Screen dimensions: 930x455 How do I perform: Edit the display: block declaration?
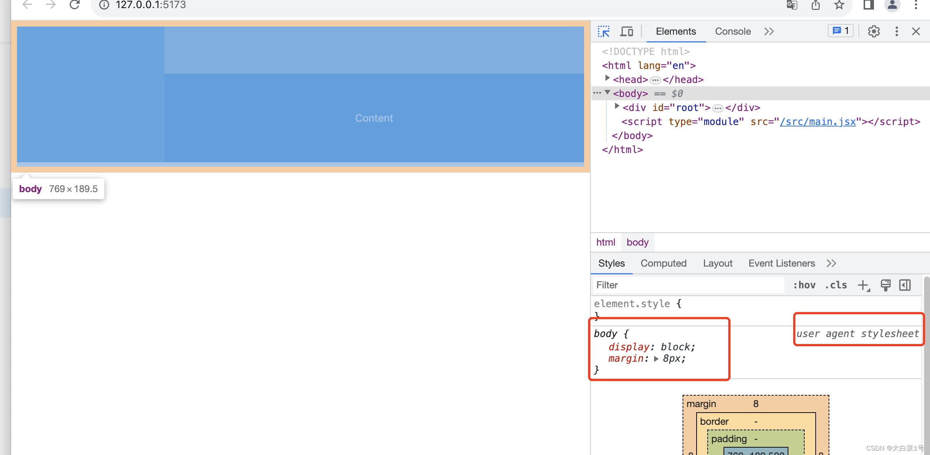click(652, 347)
